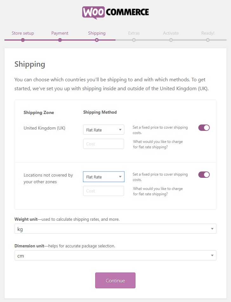This screenshot has width=231, height=302.
Task: Click Cost field for locations not covered
Action: pos(103,191)
